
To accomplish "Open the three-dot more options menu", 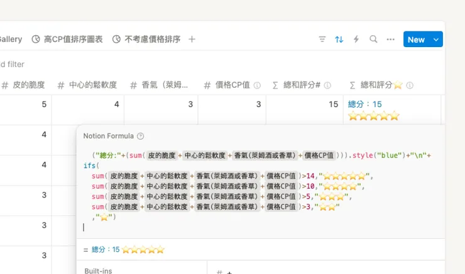I will (x=391, y=39).
